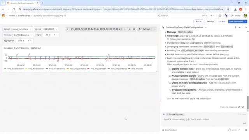Open the Grafana Assistant sparkle icon in top bar
The width and height of the screenshot is (249, 140).
(226, 16)
